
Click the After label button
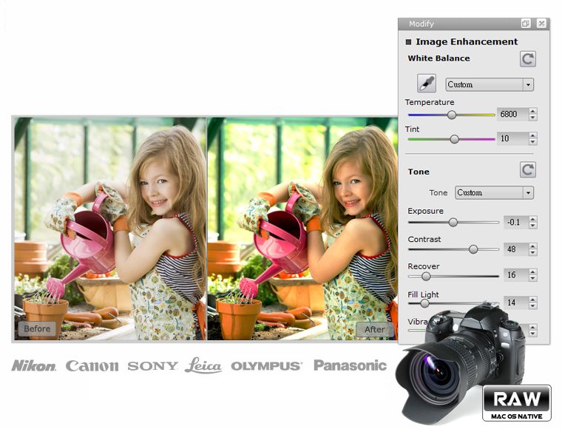[375, 329]
